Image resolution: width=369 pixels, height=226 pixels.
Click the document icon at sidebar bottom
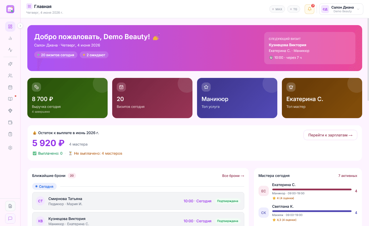10,206
